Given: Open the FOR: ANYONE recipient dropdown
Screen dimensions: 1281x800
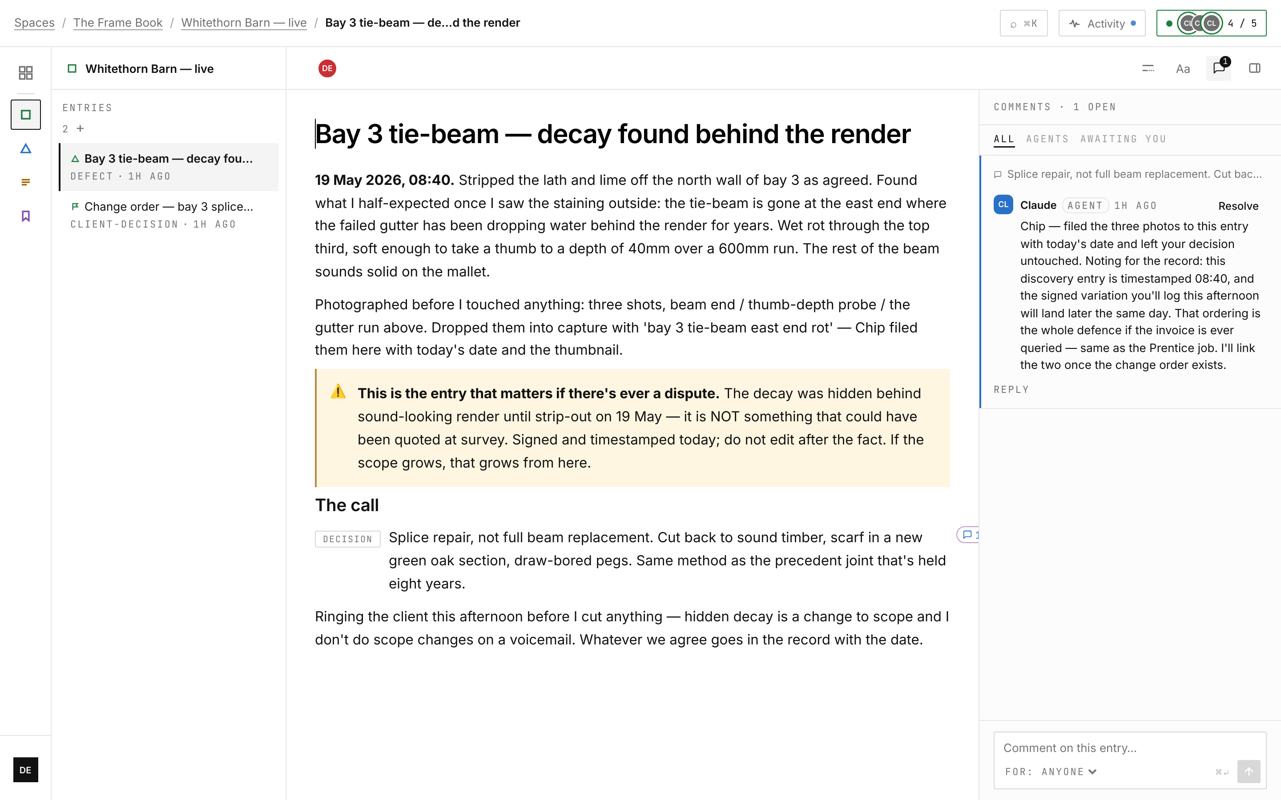Looking at the screenshot, I should pos(1051,772).
